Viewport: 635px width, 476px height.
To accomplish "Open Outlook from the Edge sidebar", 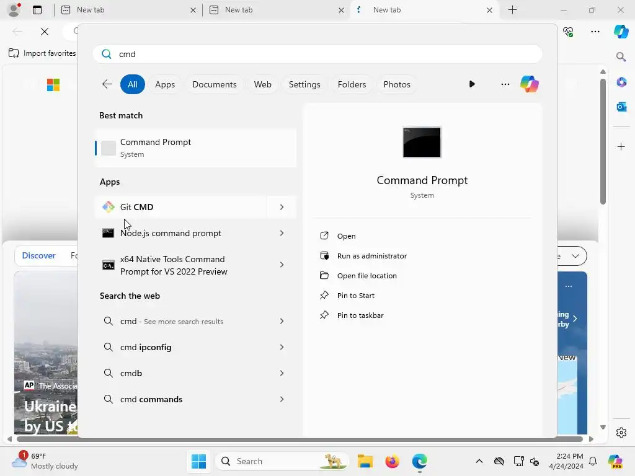I will point(621,107).
